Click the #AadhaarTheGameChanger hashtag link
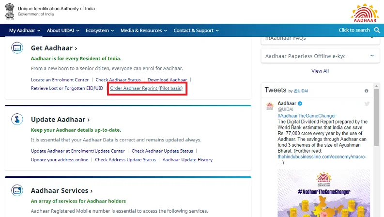The height and width of the screenshot is (217, 384). 307,116
